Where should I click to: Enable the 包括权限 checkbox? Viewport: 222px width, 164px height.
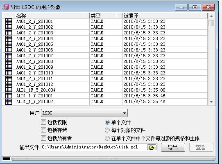[x=43, y=122]
